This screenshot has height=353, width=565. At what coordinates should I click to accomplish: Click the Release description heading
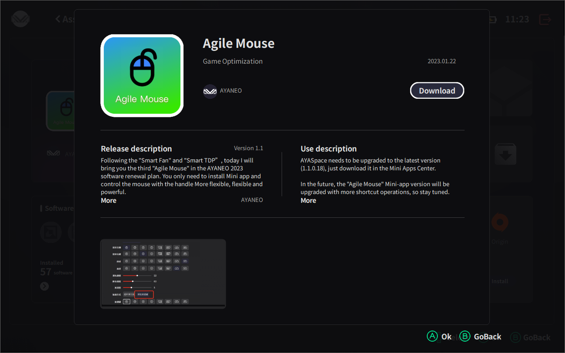pyautogui.click(x=136, y=149)
